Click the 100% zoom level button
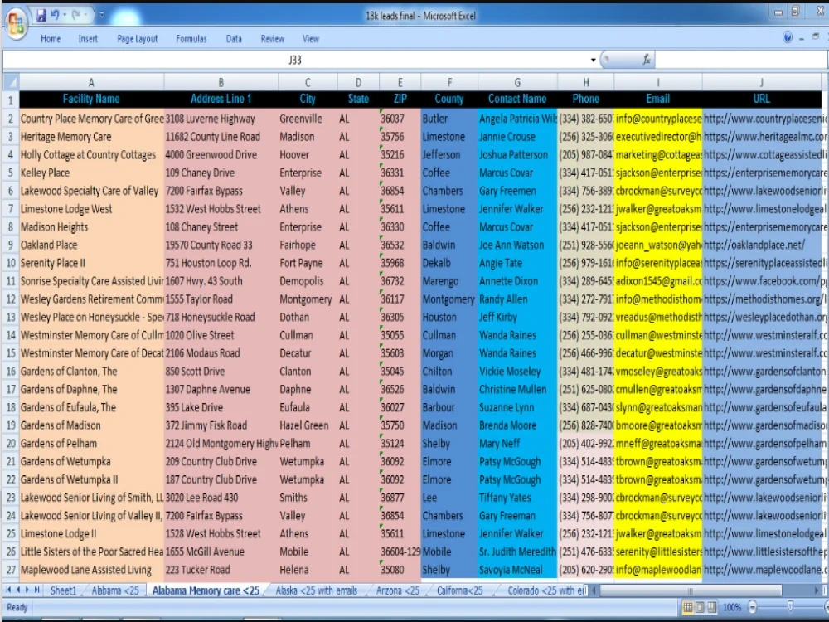Image resolution: width=829 pixels, height=622 pixels. (x=732, y=607)
